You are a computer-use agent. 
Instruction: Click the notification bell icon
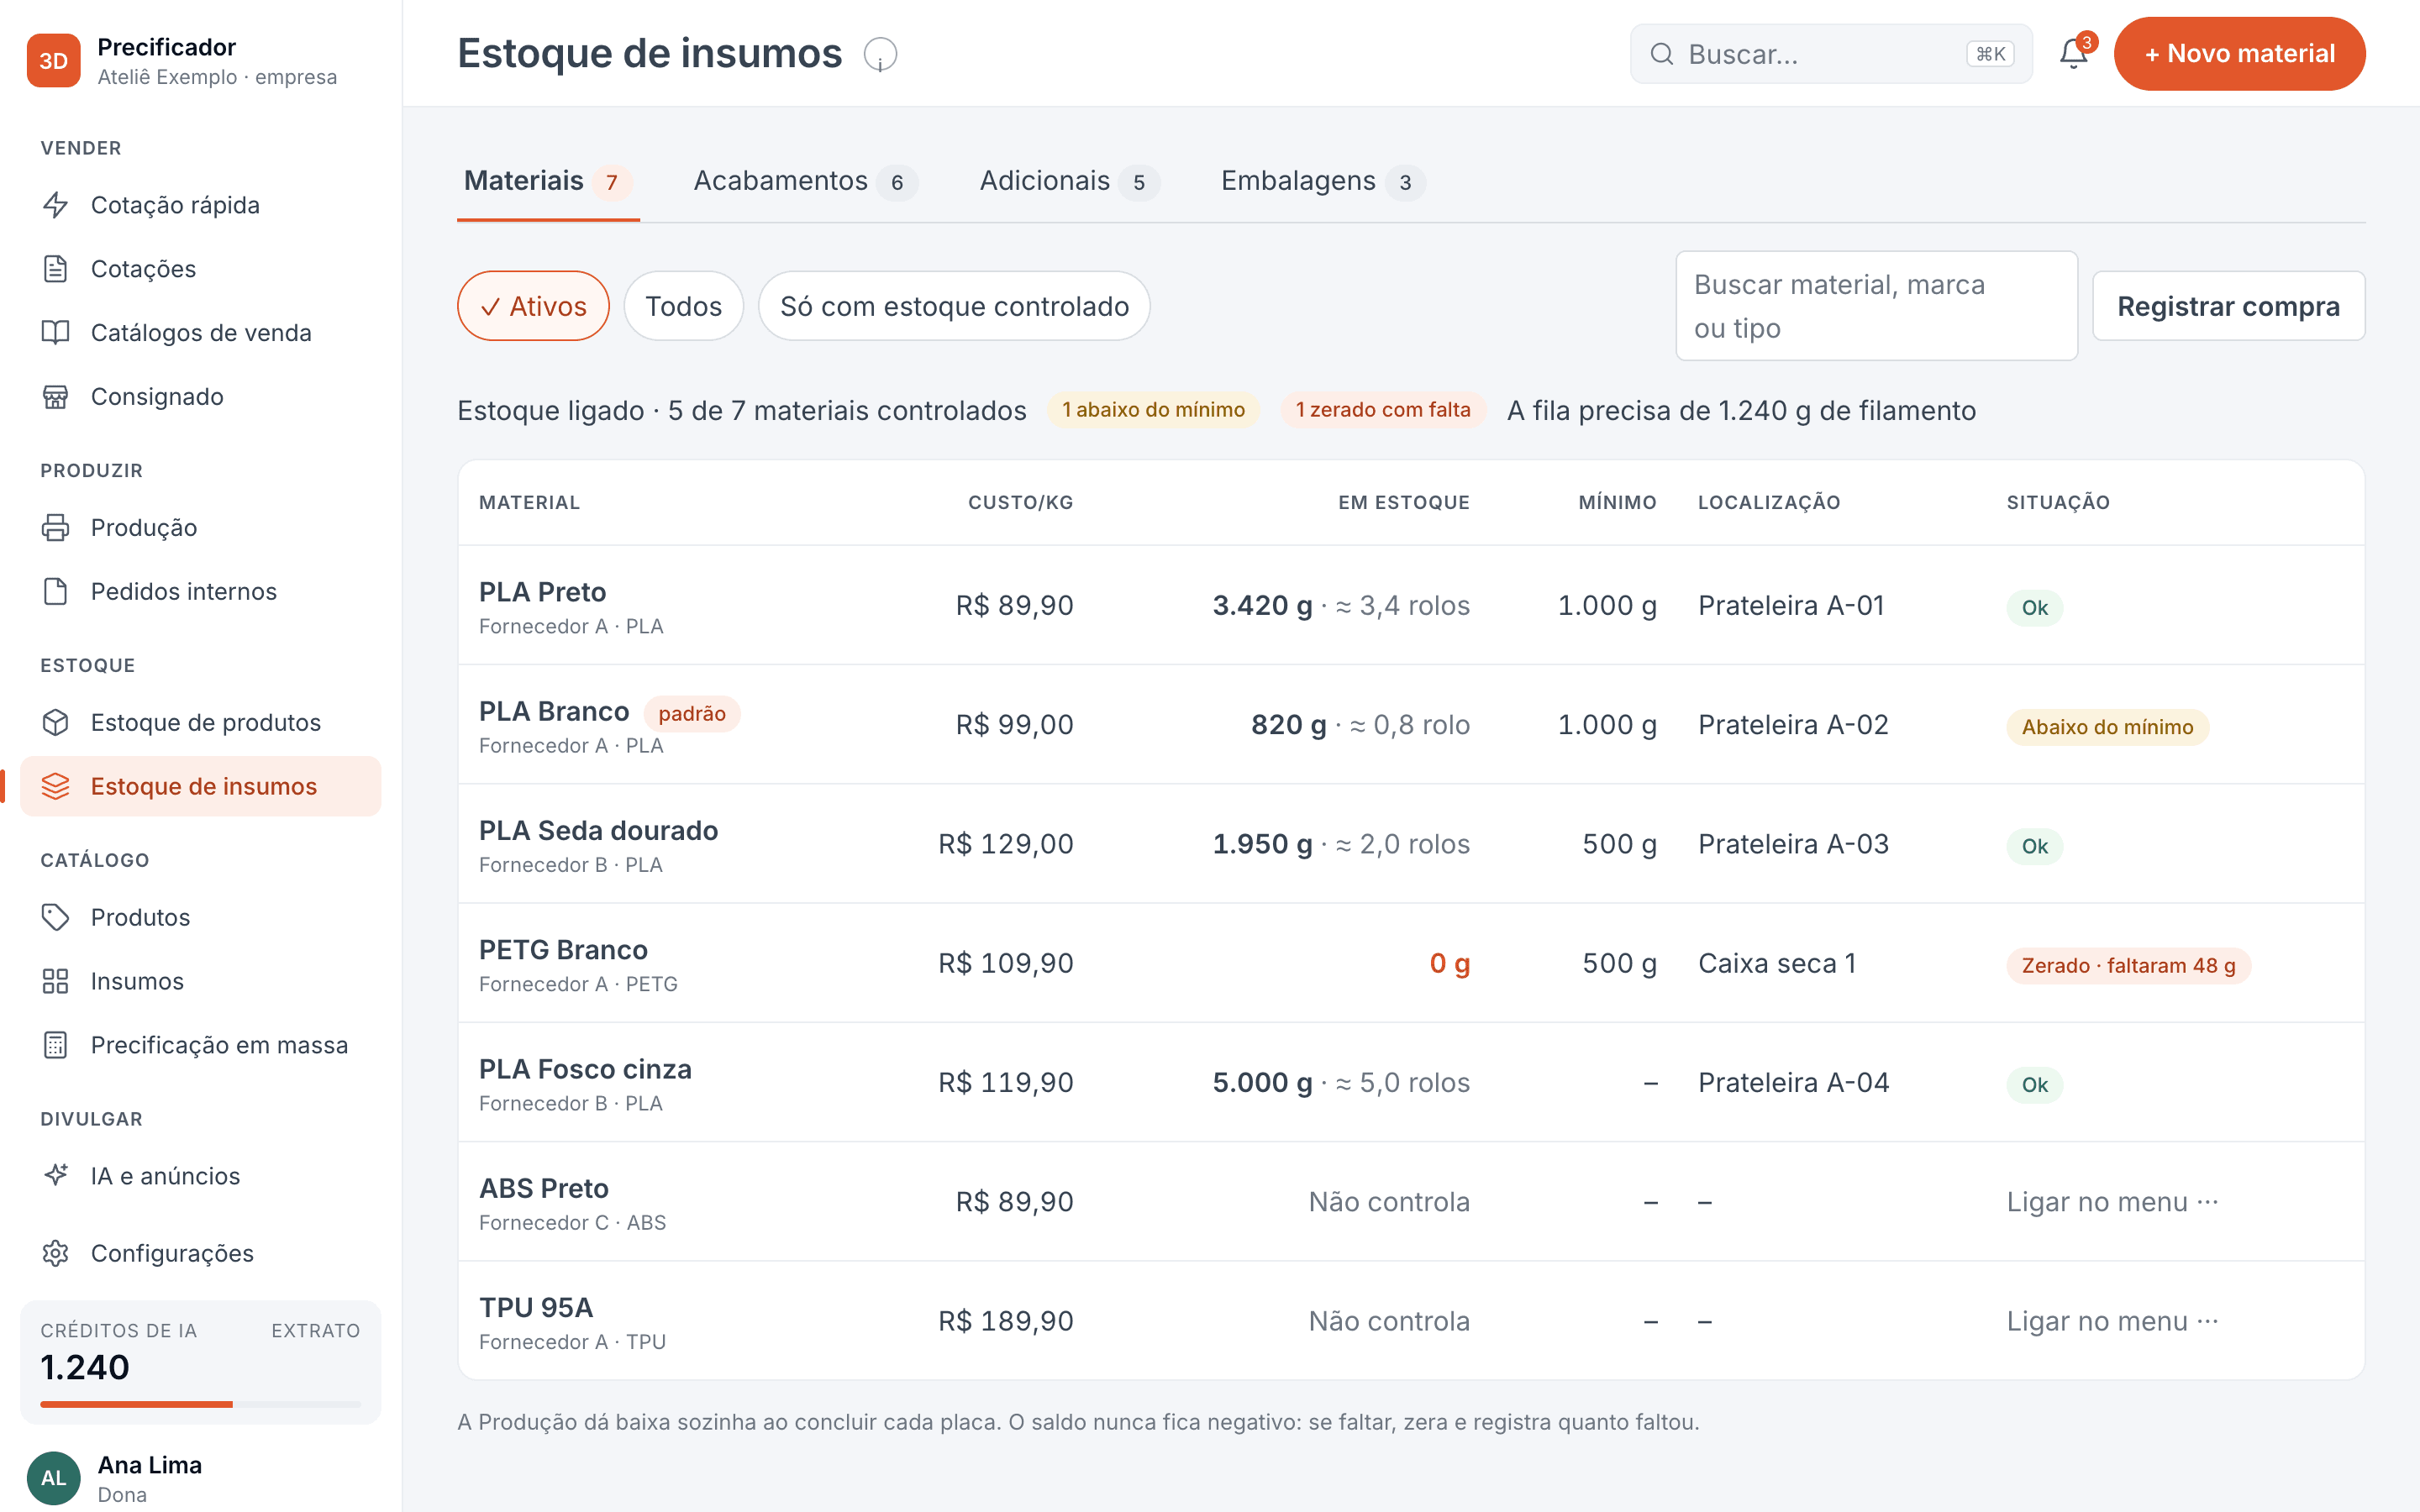2074,54
